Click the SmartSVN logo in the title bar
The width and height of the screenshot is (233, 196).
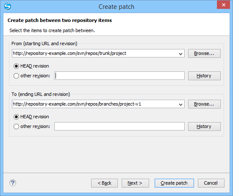8,6
